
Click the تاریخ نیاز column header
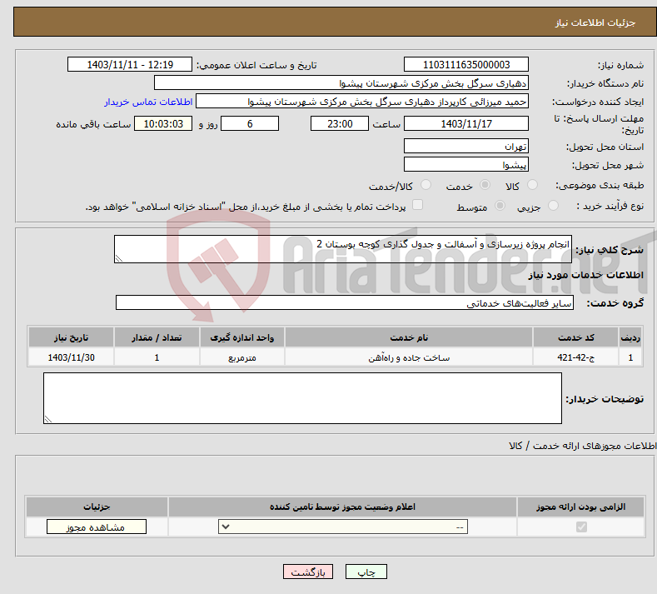point(72,337)
